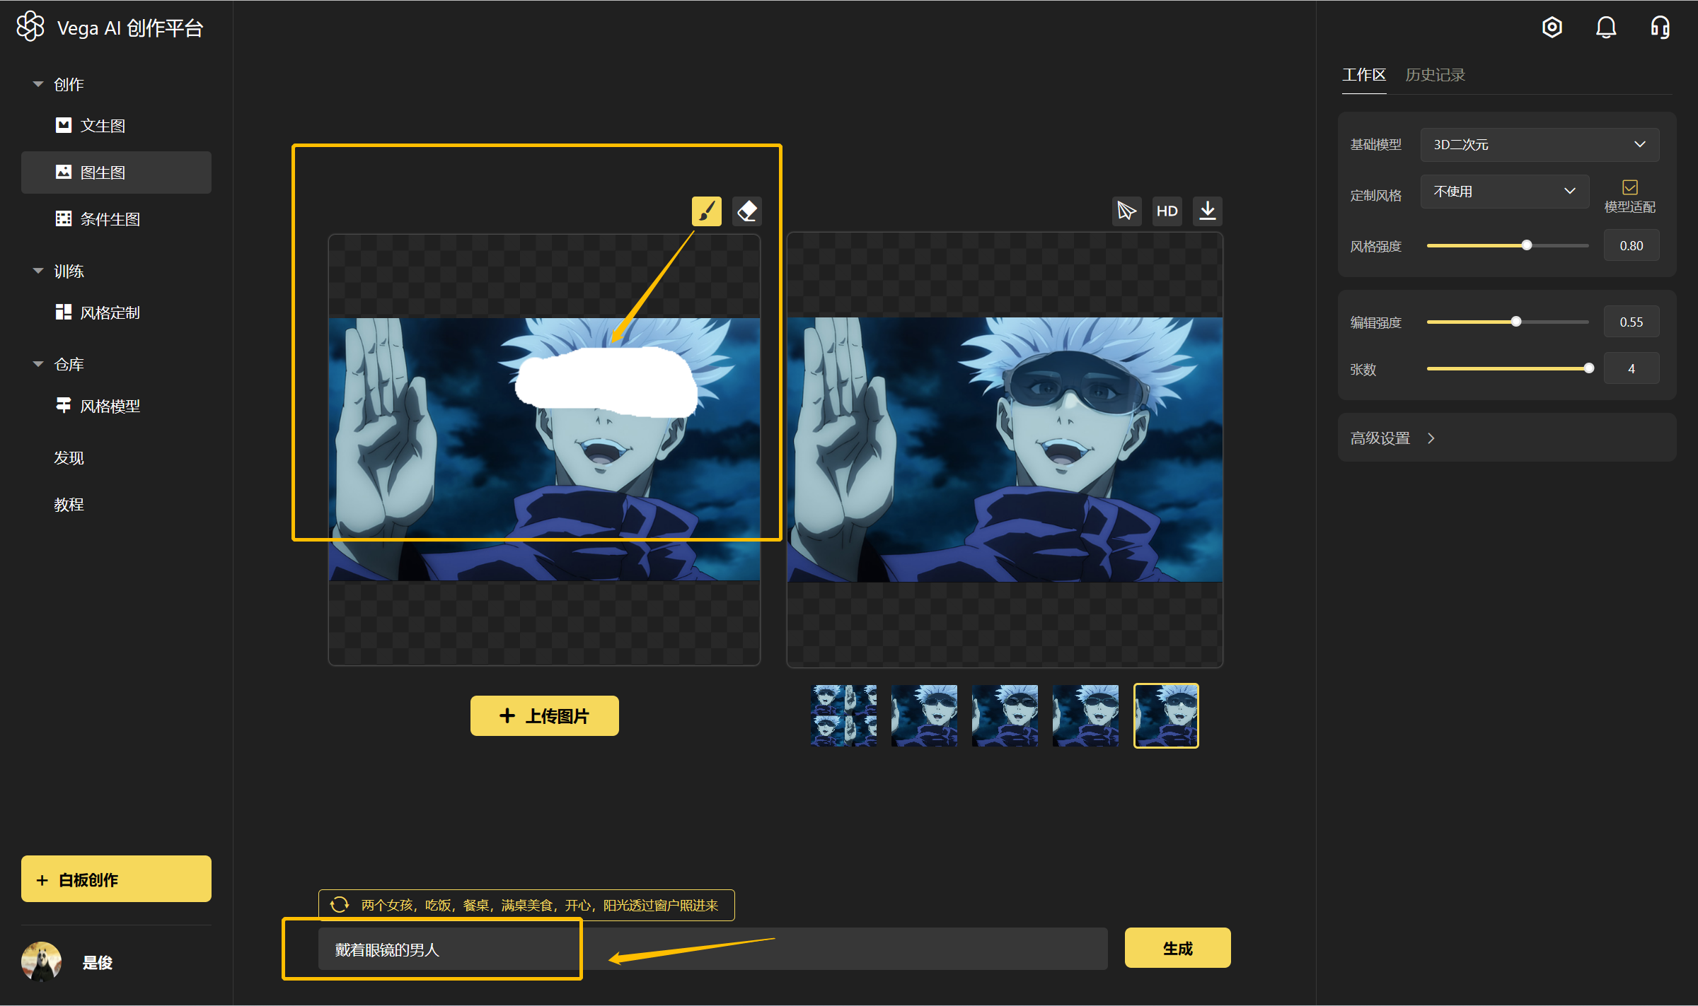The width and height of the screenshot is (1698, 1006).
Task: Switch to 历史记录 tab
Action: pos(1434,75)
